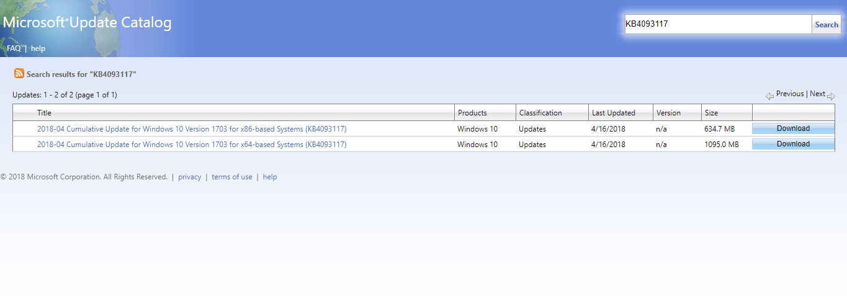This screenshot has width=847, height=296.
Task: Open the terms of use footer link
Action: point(232,177)
